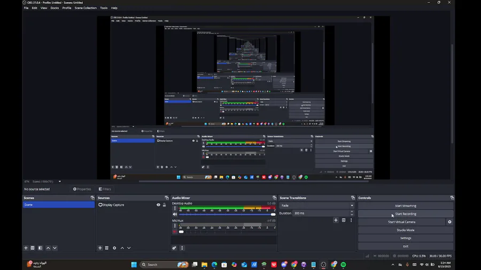This screenshot has width=481, height=270.
Task: Float the Controls dock
Action: 452,198
